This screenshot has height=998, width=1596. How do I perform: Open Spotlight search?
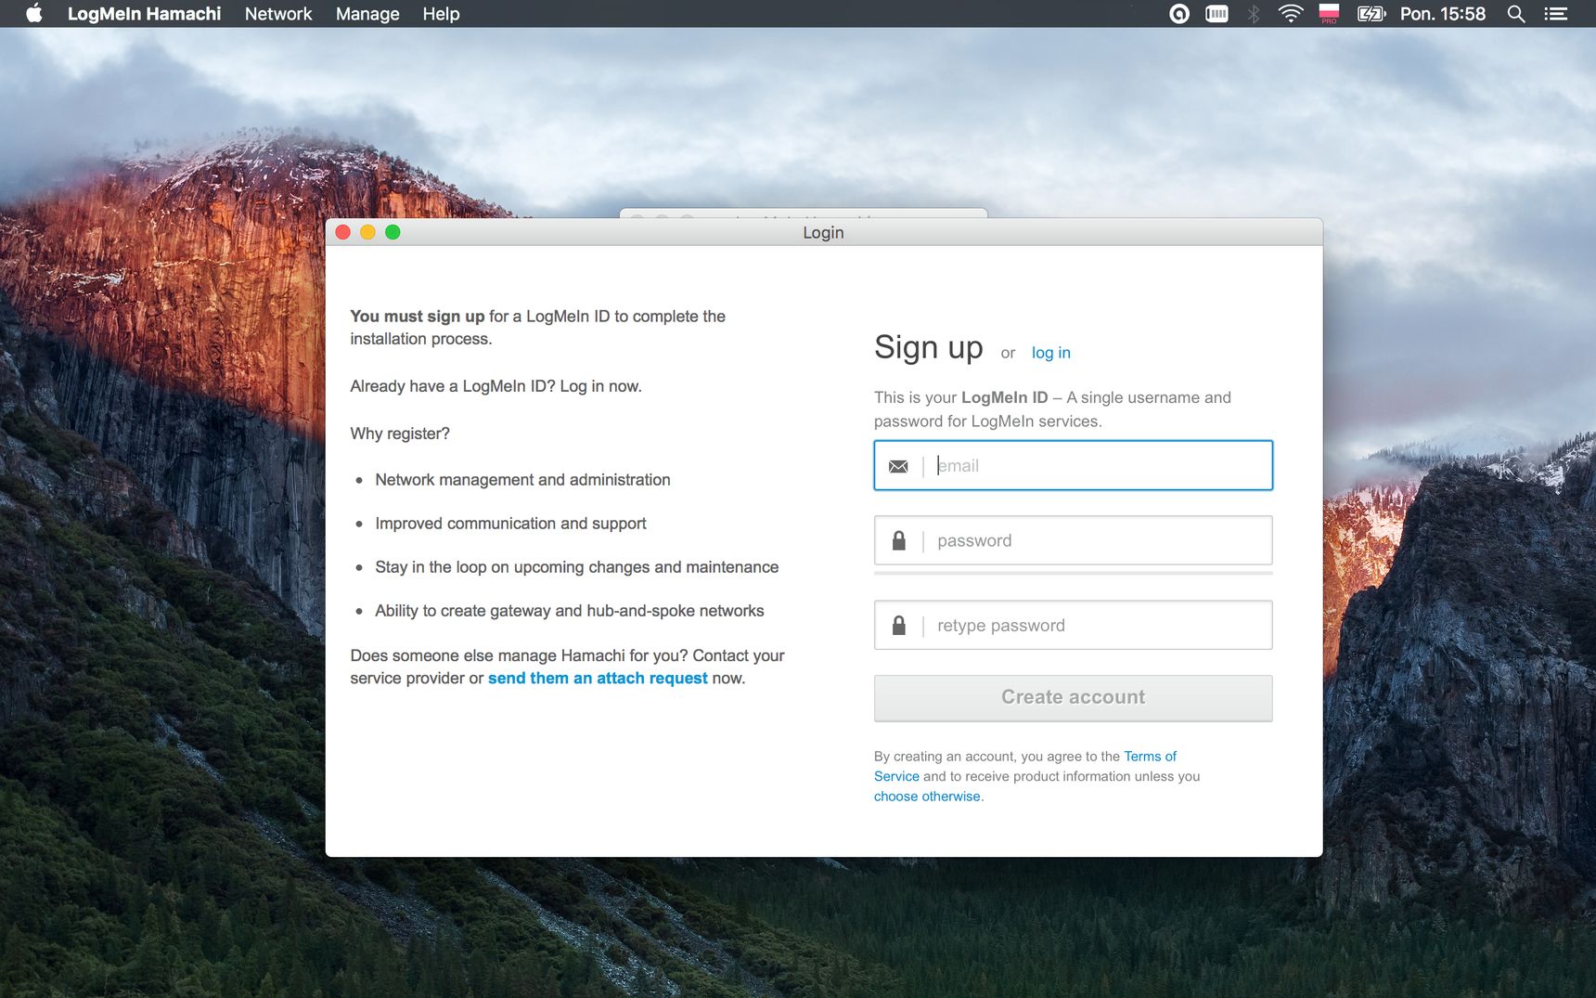pyautogui.click(x=1516, y=14)
